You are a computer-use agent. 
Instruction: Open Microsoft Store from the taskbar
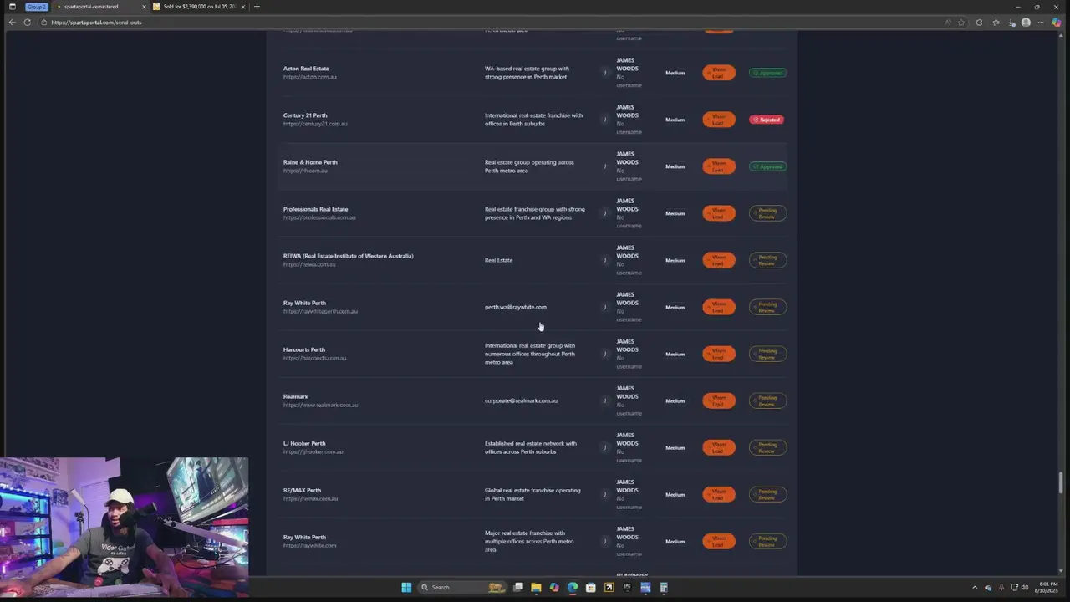pos(591,587)
